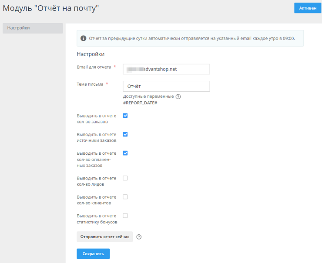Click the blue "Сохранить" button
The width and height of the screenshot is (322, 263).
93,253
